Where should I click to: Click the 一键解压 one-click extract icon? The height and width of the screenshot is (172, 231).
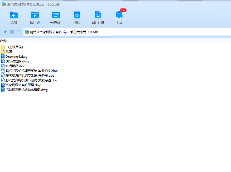56,15
